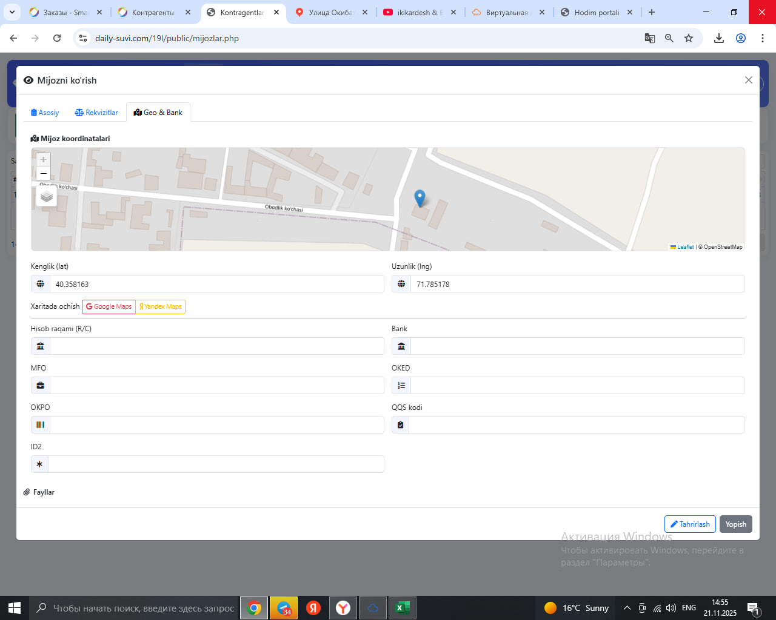Open location in Yandex Maps

tap(161, 307)
